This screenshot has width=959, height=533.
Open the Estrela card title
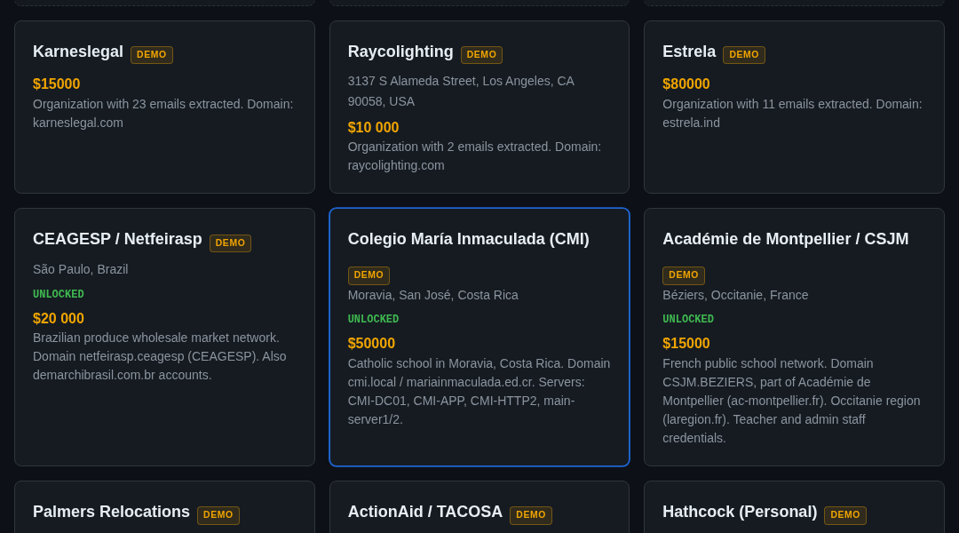[689, 52]
